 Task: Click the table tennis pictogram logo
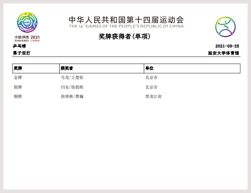point(225,27)
